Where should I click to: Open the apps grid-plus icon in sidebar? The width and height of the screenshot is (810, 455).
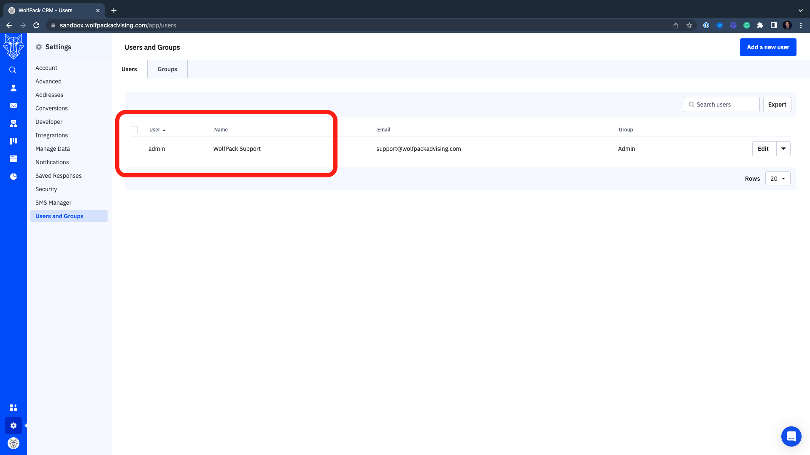coord(13,408)
